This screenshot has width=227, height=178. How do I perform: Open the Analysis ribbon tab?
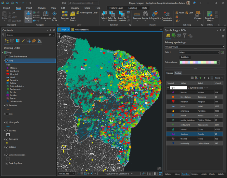(41, 7)
